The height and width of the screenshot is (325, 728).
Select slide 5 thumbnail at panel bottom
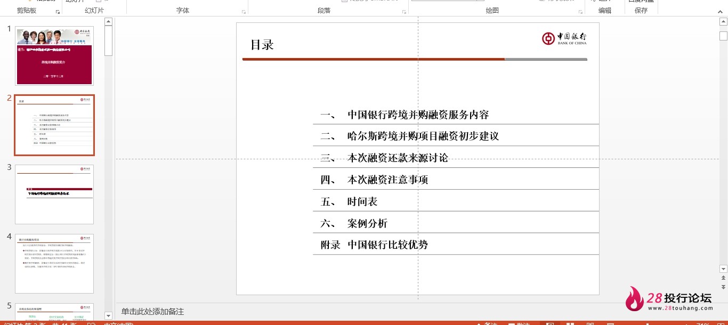[x=54, y=312]
